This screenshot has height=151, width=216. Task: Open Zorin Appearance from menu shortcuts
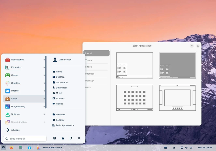65,125
